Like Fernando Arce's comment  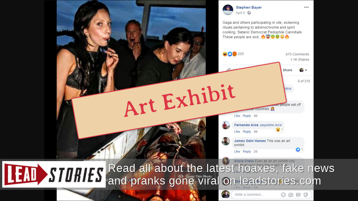pyautogui.click(x=237, y=131)
